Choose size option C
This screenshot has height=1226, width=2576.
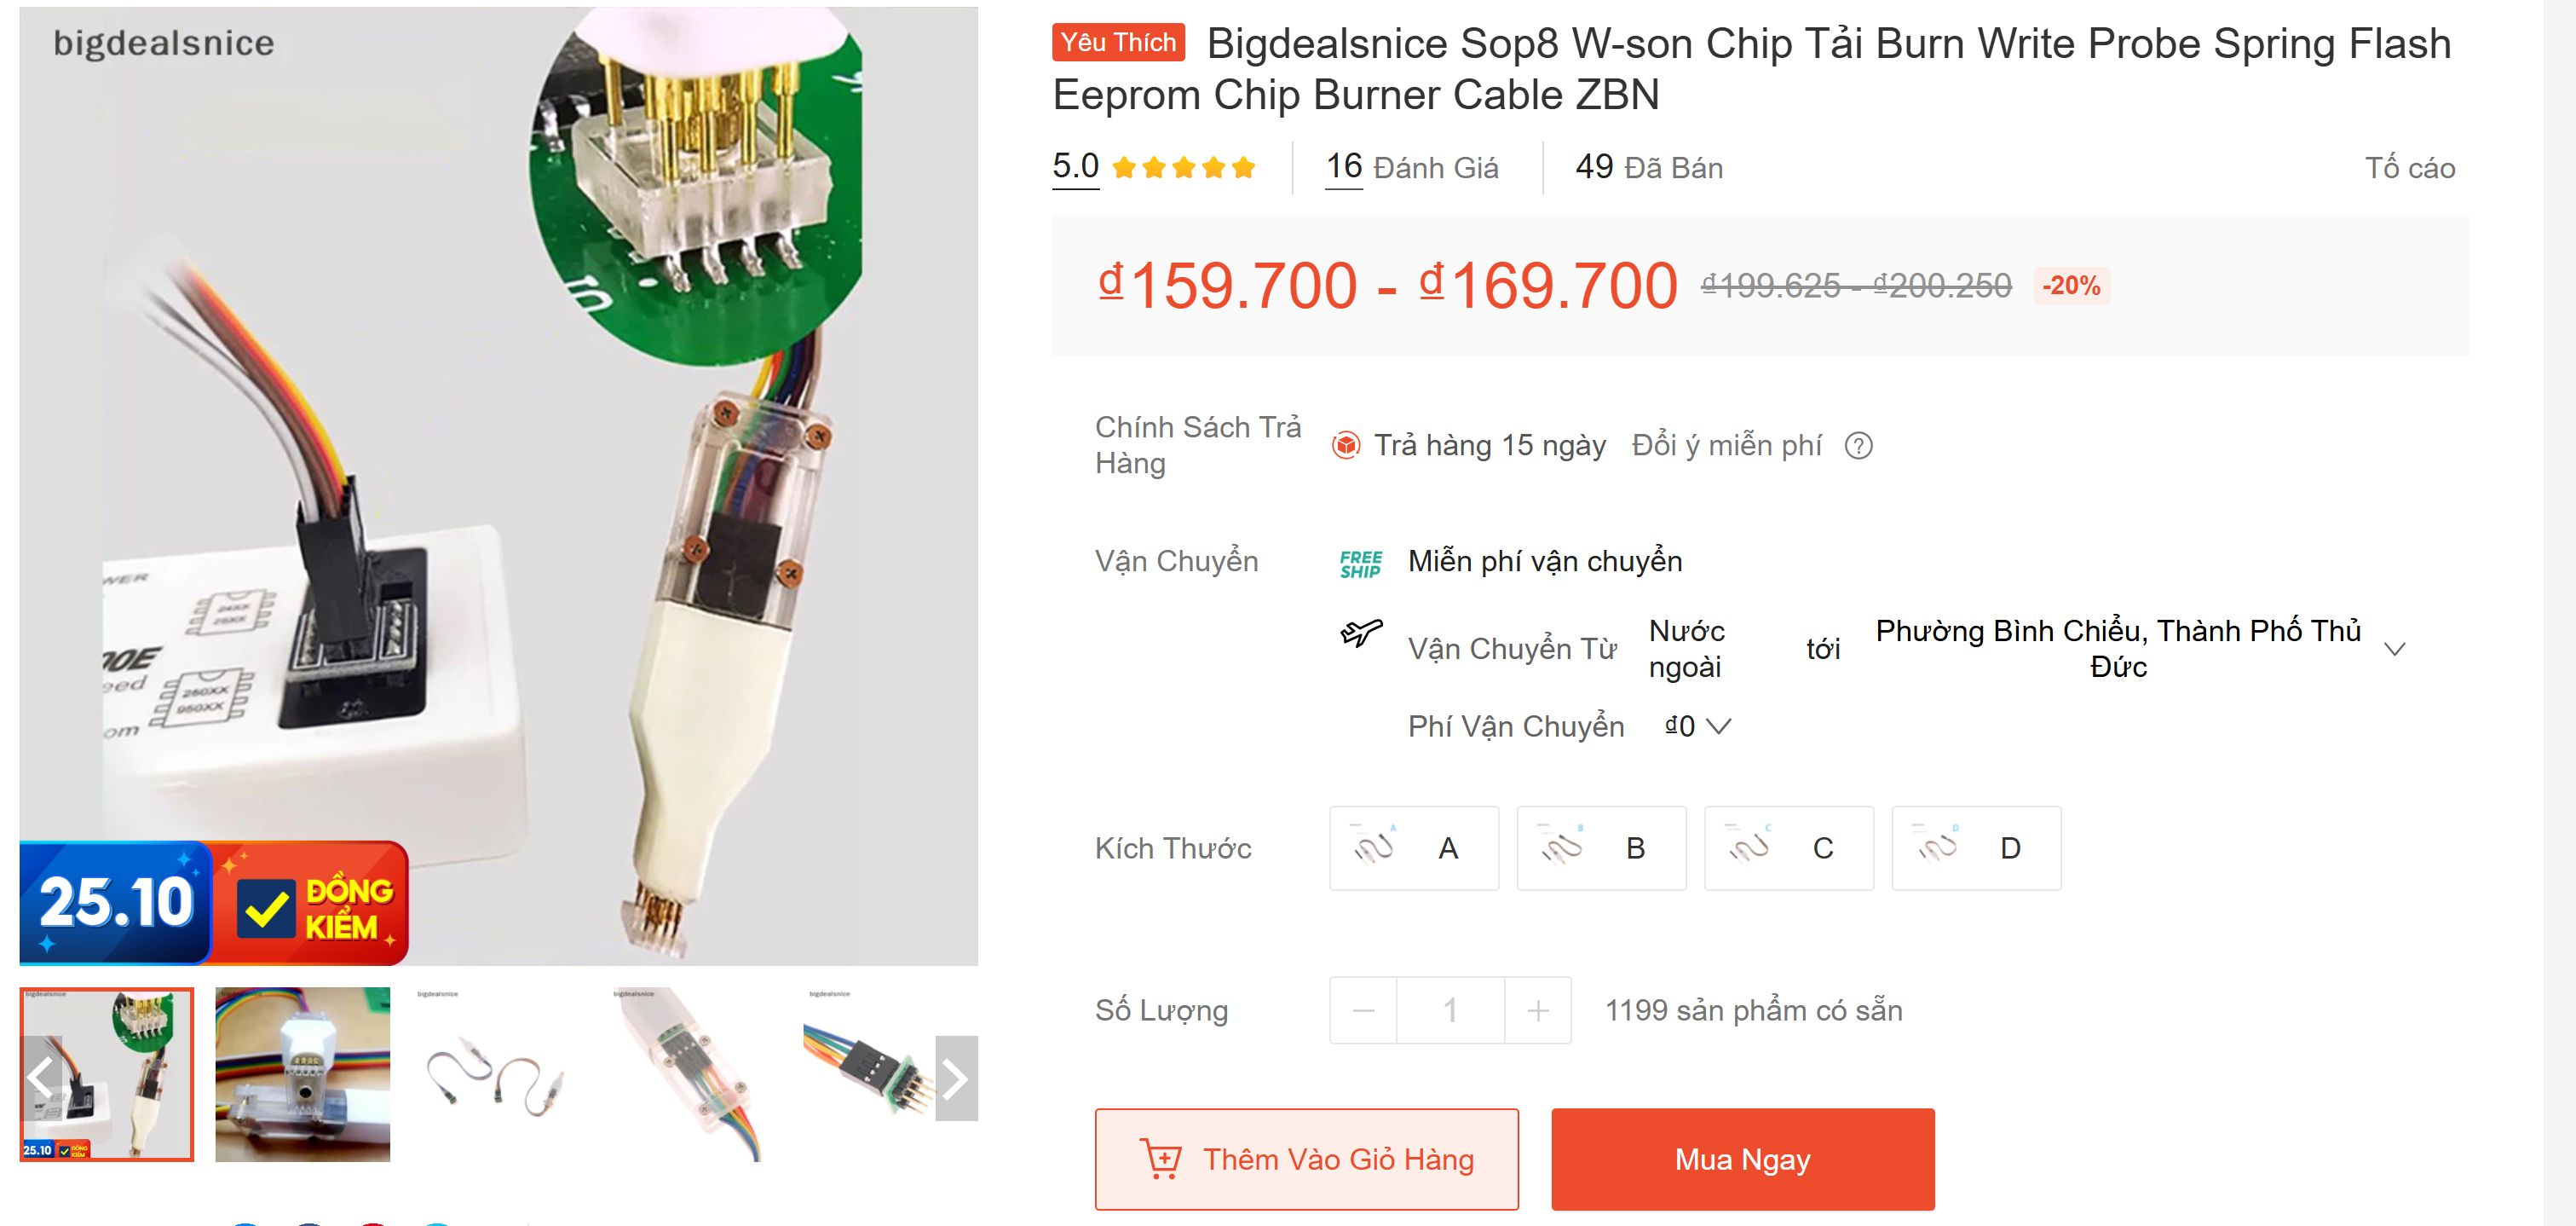pyautogui.click(x=1789, y=847)
